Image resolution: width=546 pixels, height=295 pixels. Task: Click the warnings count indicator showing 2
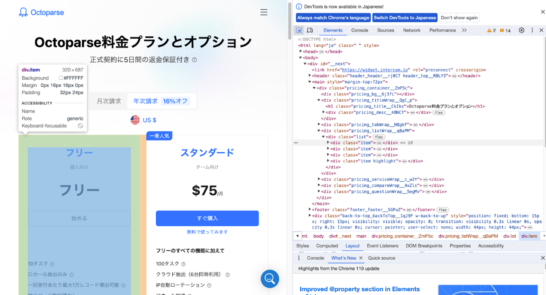pos(491,30)
